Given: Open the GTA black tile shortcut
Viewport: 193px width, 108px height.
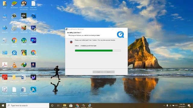Looking at the screenshot, I should [x=24, y=16].
